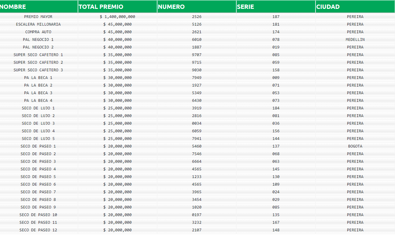This screenshot has height=235, width=395.
Task: Click the SUPER SECO CAFETERO 3 name
Action: point(38,70)
